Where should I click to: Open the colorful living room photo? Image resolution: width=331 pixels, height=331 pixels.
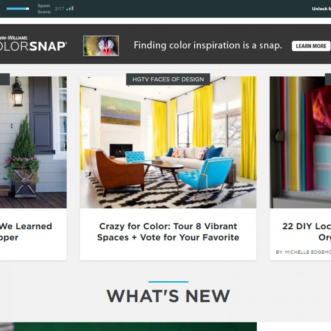point(168,142)
